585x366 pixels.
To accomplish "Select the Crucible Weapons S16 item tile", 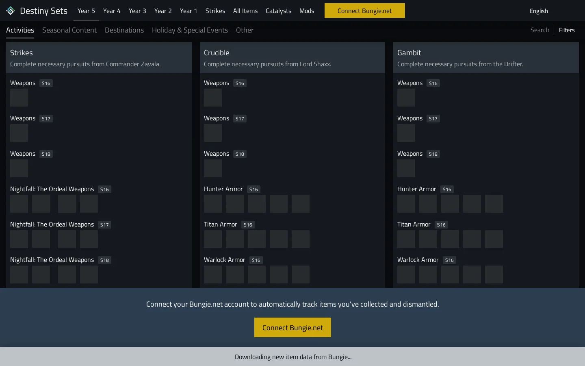I will pyautogui.click(x=213, y=98).
